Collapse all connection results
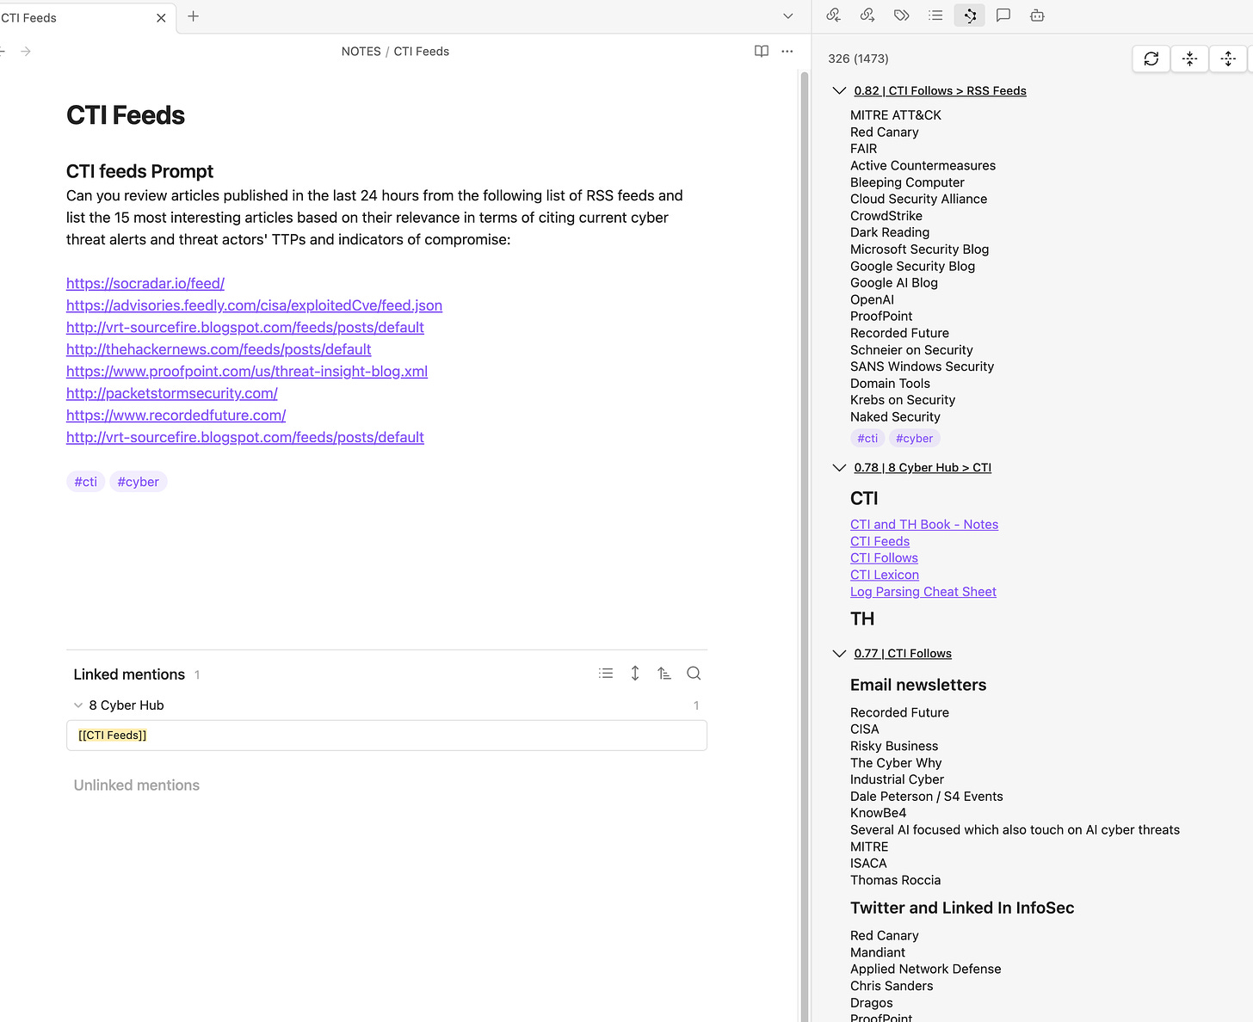Screen dimensions: 1253x1022 click(1189, 58)
